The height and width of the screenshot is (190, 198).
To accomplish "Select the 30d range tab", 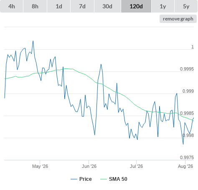I will point(107,6).
